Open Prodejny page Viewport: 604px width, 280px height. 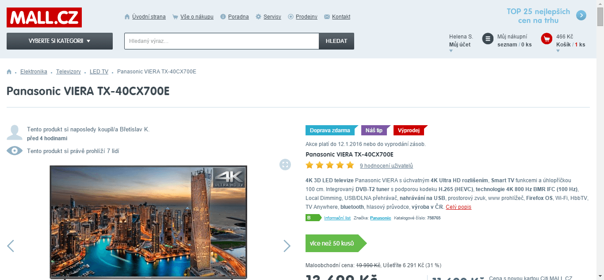coord(306,17)
